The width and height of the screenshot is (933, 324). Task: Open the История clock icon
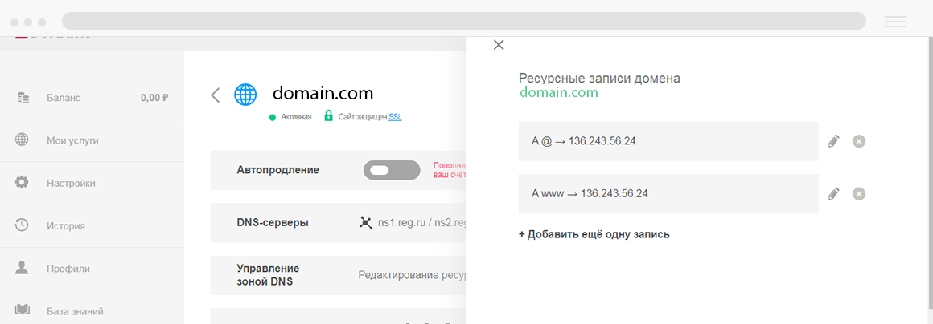(22, 225)
